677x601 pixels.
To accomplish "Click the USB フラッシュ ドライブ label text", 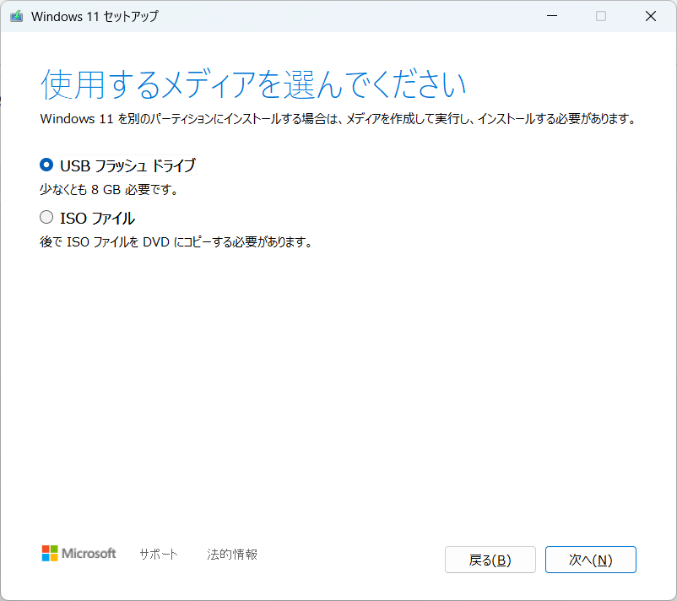I will (x=127, y=165).
